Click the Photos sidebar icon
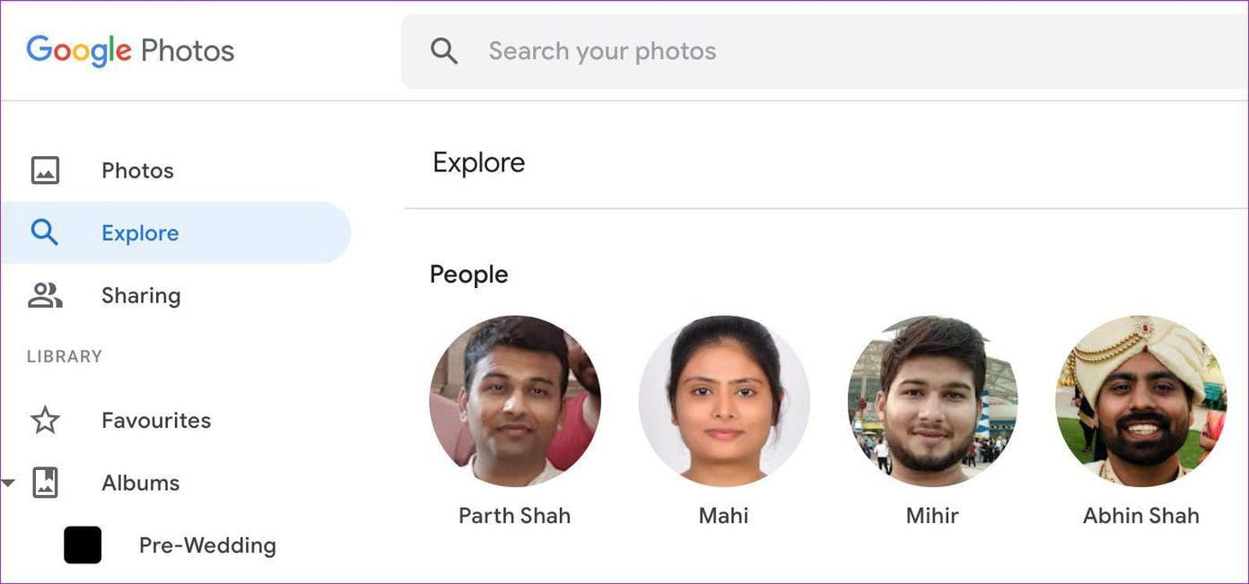This screenshot has height=584, width=1249. pyautogui.click(x=44, y=170)
